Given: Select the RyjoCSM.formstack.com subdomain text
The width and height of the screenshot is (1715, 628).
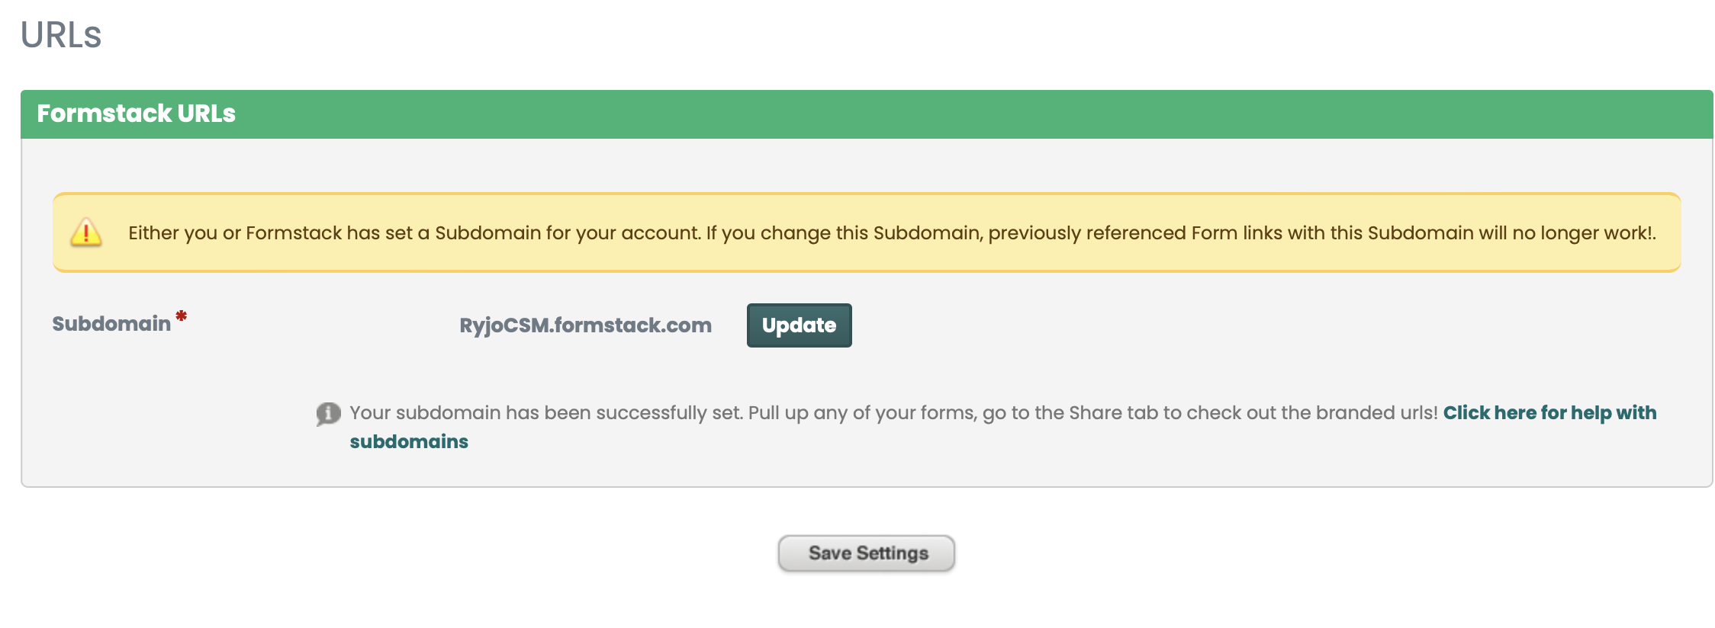Looking at the screenshot, I should pyautogui.click(x=585, y=325).
